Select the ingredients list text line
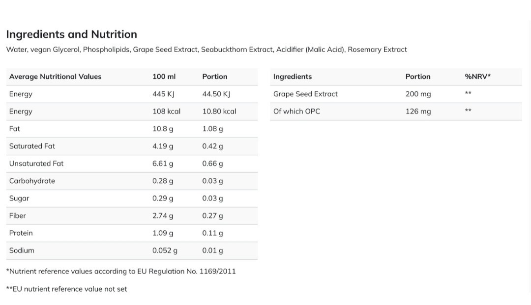The width and height of the screenshot is (531, 305). pos(206,50)
